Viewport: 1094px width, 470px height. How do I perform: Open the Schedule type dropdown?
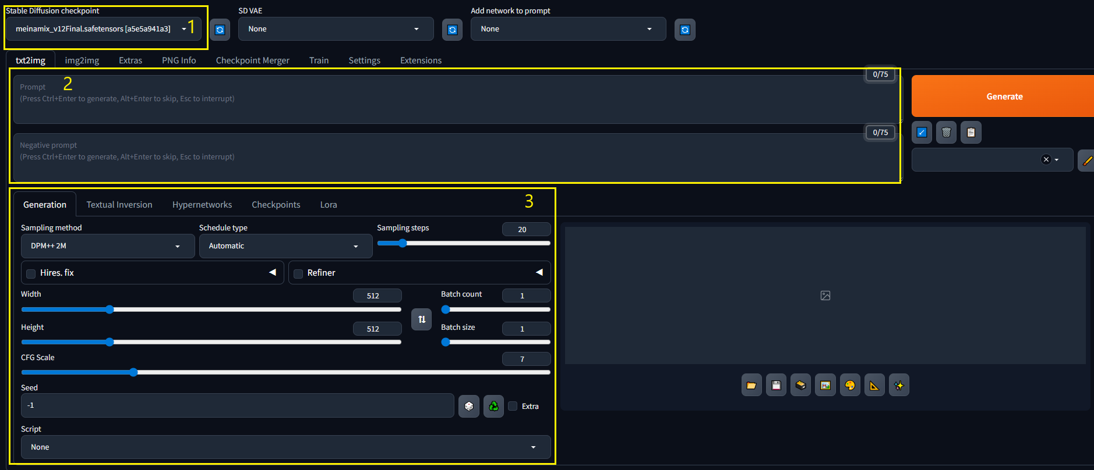pos(285,246)
